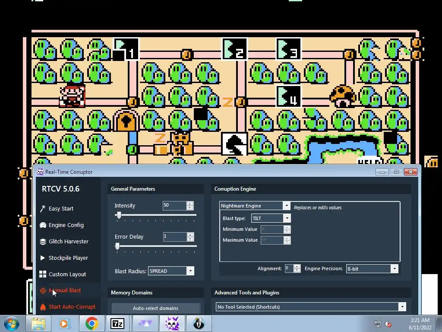442x332 pixels.
Task: Click the Real-Time Corruptor title icon
Action: pyautogui.click(x=40, y=172)
